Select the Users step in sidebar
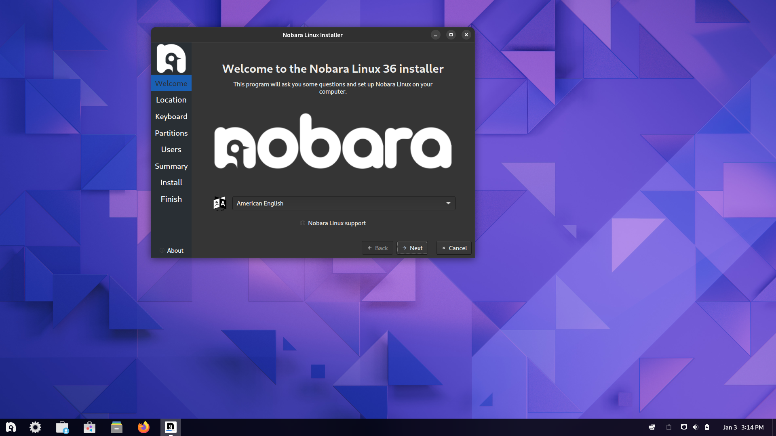 coord(171,149)
